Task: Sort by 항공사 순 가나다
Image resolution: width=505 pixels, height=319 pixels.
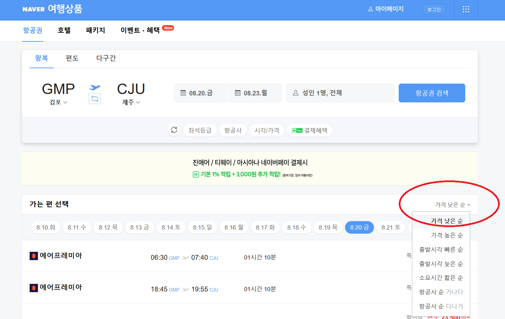Action: pos(441,292)
